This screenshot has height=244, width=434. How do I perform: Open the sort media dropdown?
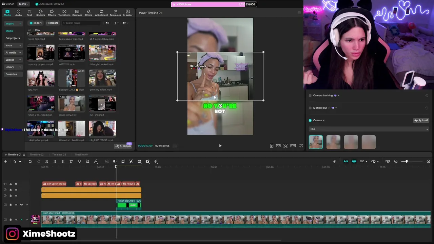tap(116, 23)
